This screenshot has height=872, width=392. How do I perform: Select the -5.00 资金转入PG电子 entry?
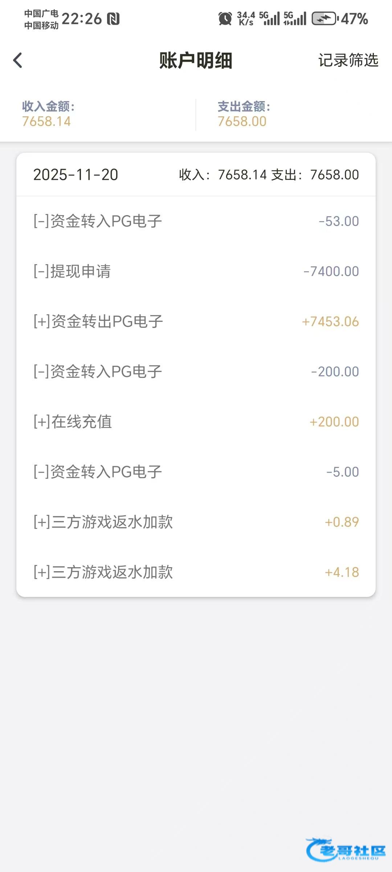196,472
